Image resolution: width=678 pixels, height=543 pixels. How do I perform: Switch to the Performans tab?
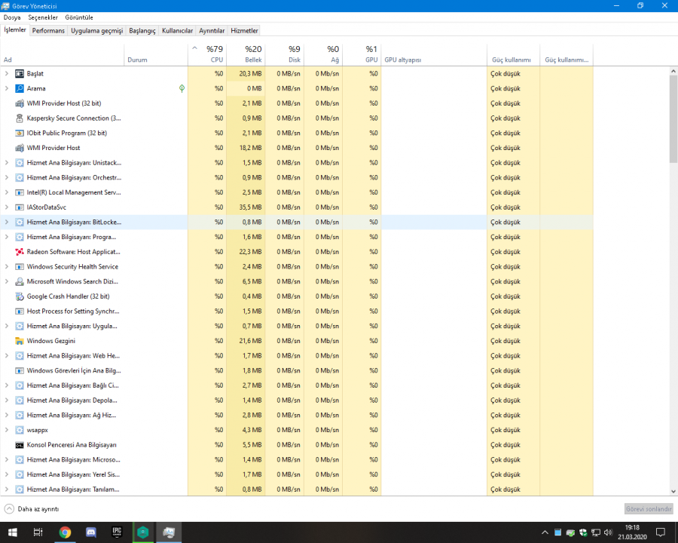(x=48, y=31)
